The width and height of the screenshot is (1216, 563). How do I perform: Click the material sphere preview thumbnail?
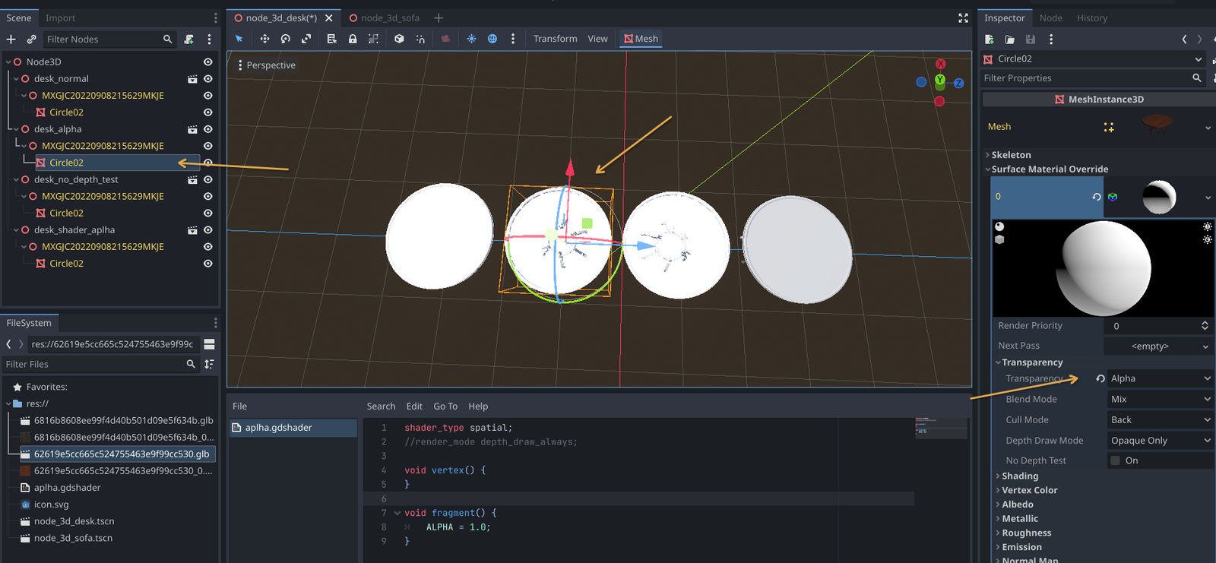1159,197
